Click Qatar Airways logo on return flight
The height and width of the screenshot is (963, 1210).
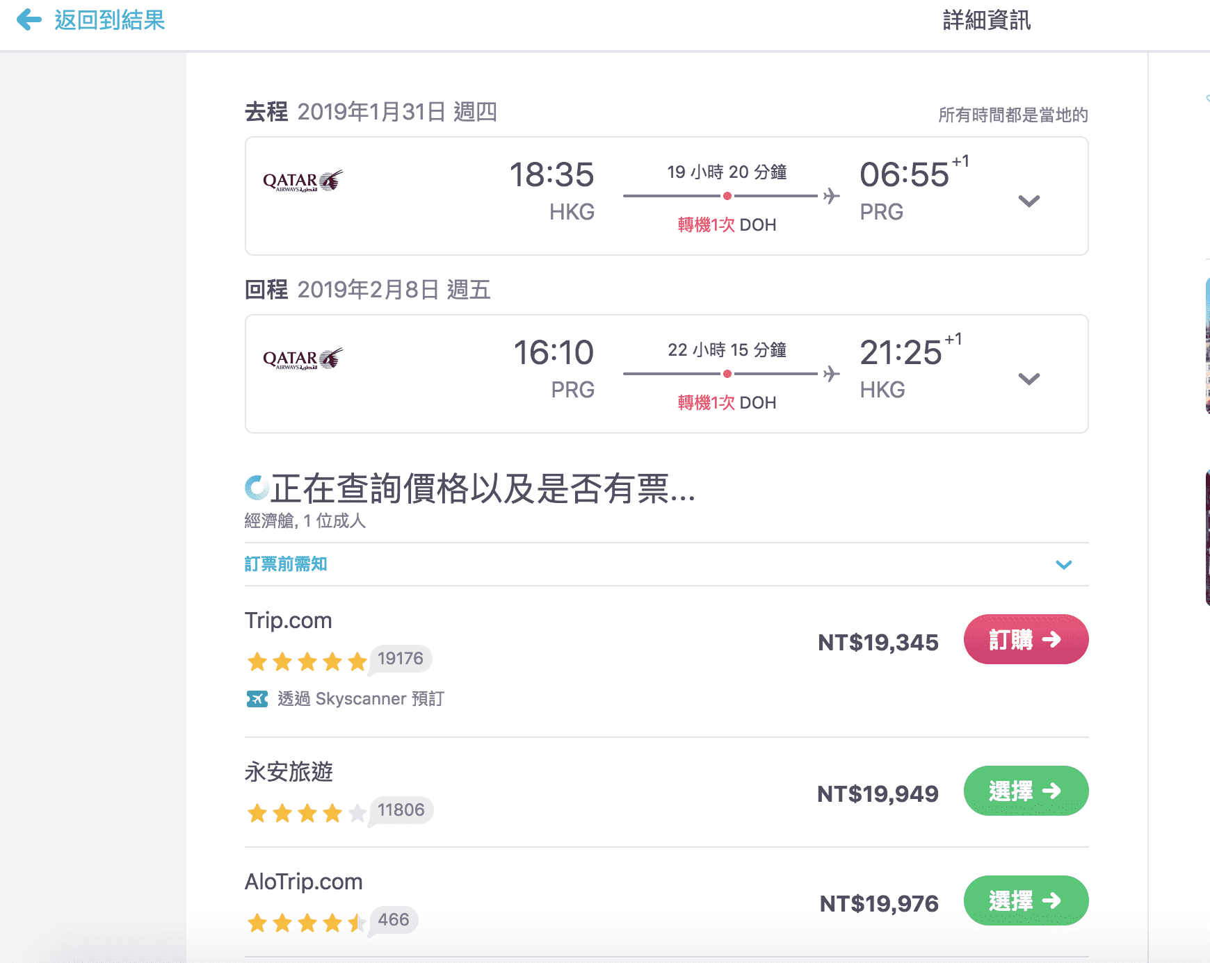tap(302, 359)
